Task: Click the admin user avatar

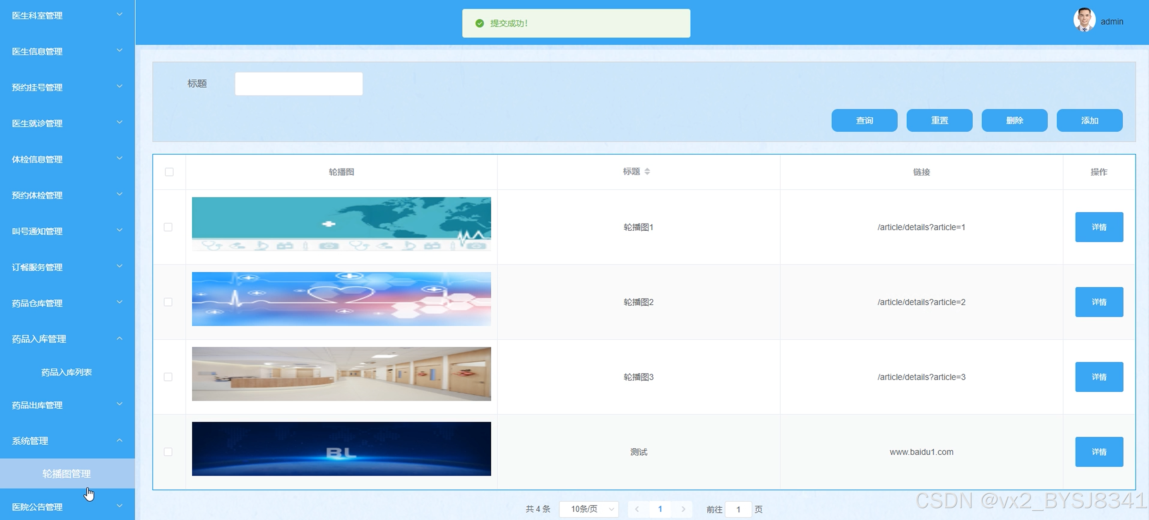Action: [1084, 20]
